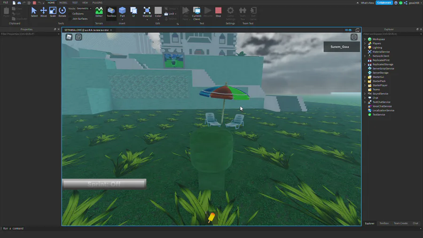The image size is (423, 238).
Task: Toggle the Sprint: Off button in game
Action: 104,184
